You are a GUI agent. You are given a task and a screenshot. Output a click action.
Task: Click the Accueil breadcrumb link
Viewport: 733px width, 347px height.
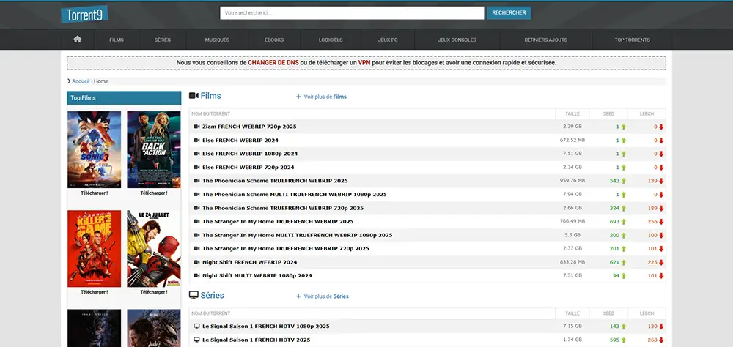(x=81, y=81)
